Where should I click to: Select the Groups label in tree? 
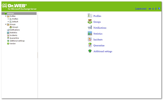13,24
